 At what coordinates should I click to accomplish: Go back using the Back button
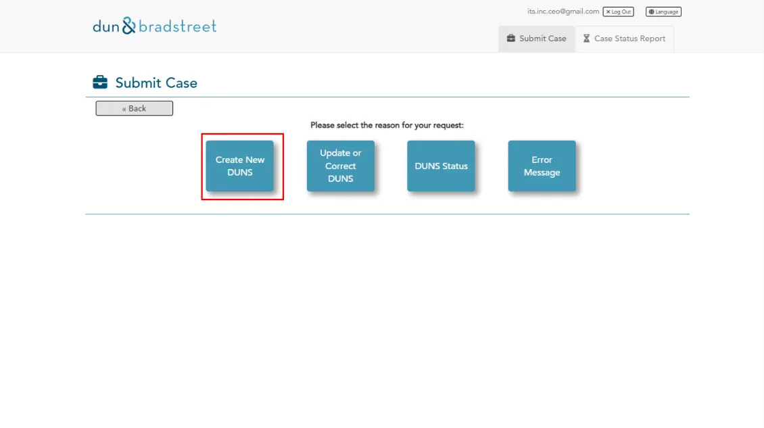tap(134, 108)
